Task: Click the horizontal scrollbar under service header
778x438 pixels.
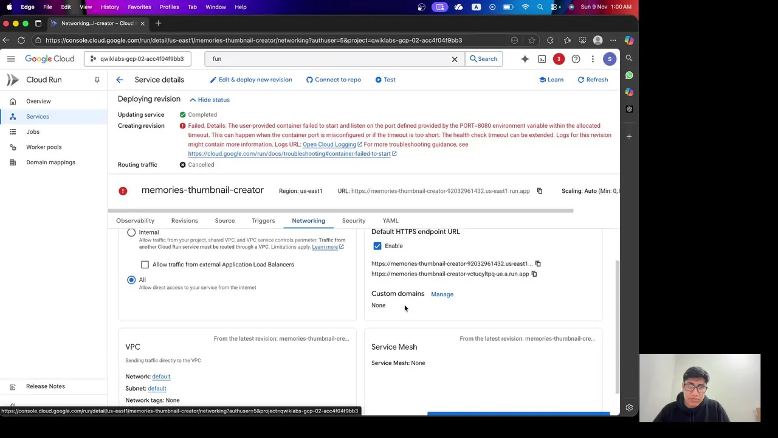Action: click(340, 211)
